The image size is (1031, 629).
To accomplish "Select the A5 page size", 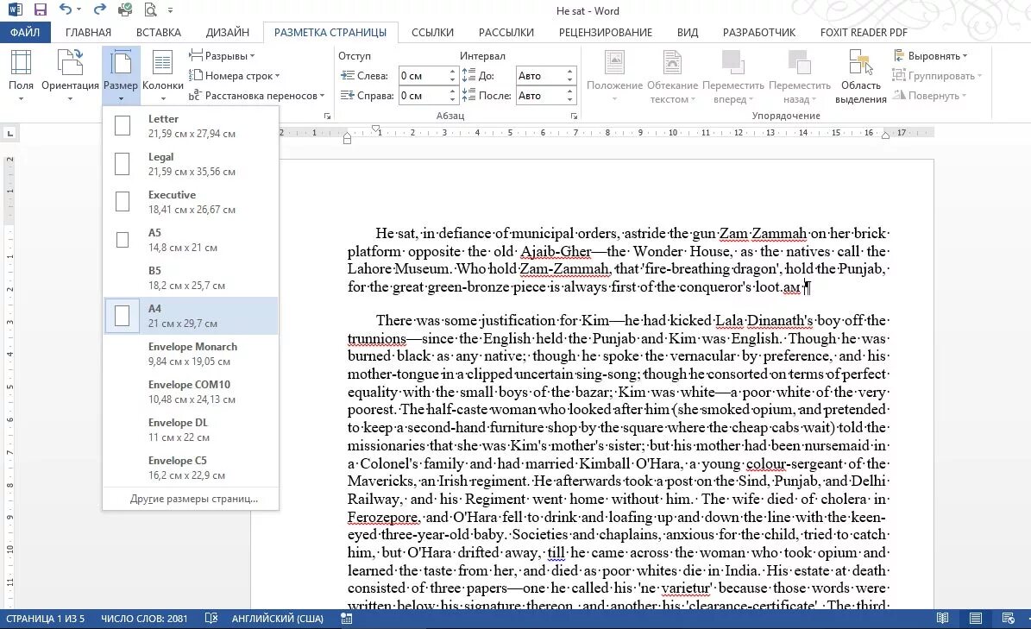I will coord(191,240).
